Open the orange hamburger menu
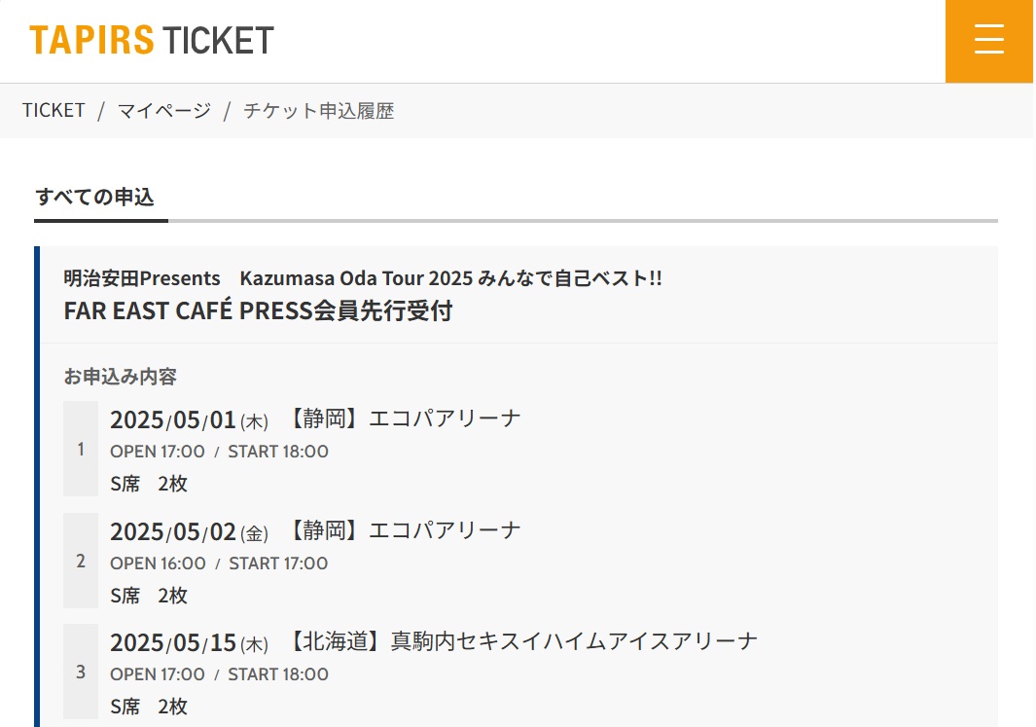Viewport: 1036px width, 727px height. [988, 41]
